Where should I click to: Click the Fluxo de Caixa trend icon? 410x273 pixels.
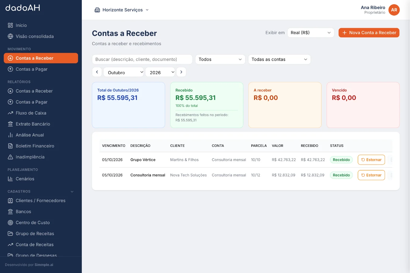click(x=10, y=113)
